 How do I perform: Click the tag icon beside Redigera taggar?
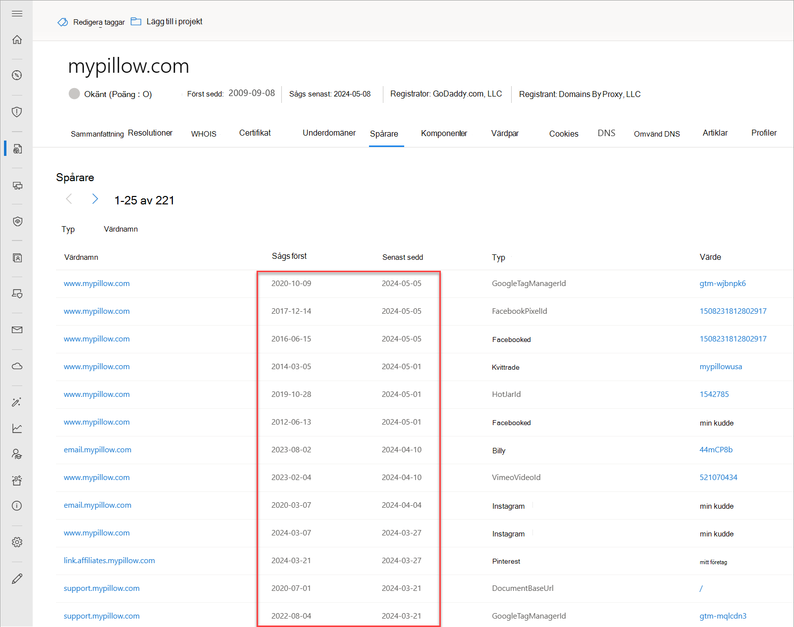63,22
